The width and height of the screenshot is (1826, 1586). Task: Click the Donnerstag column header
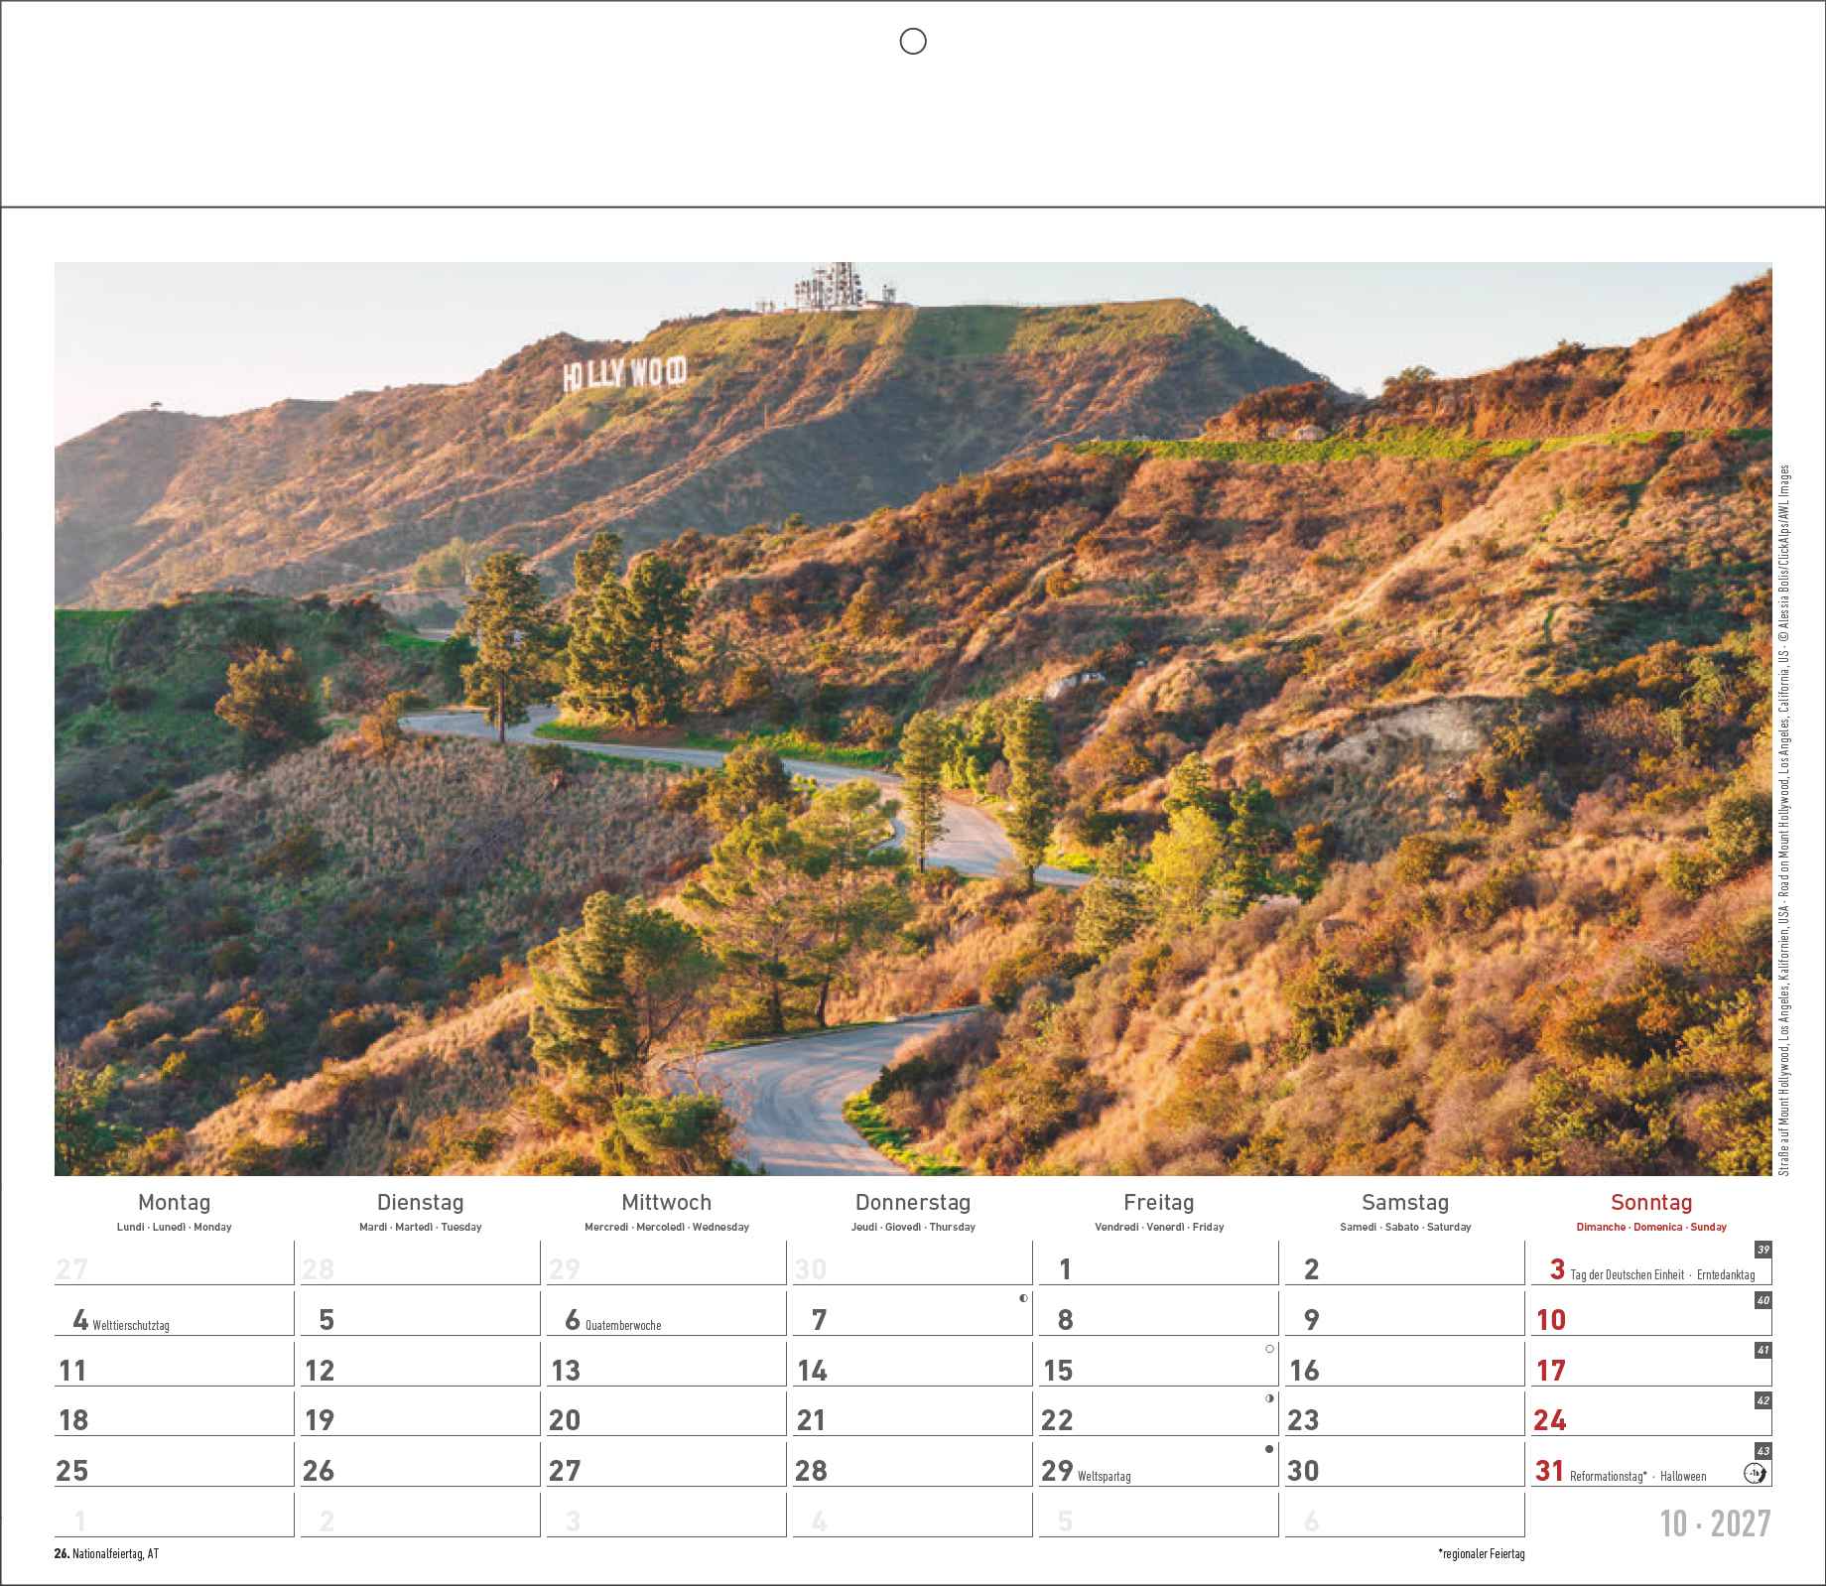(913, 1203)
